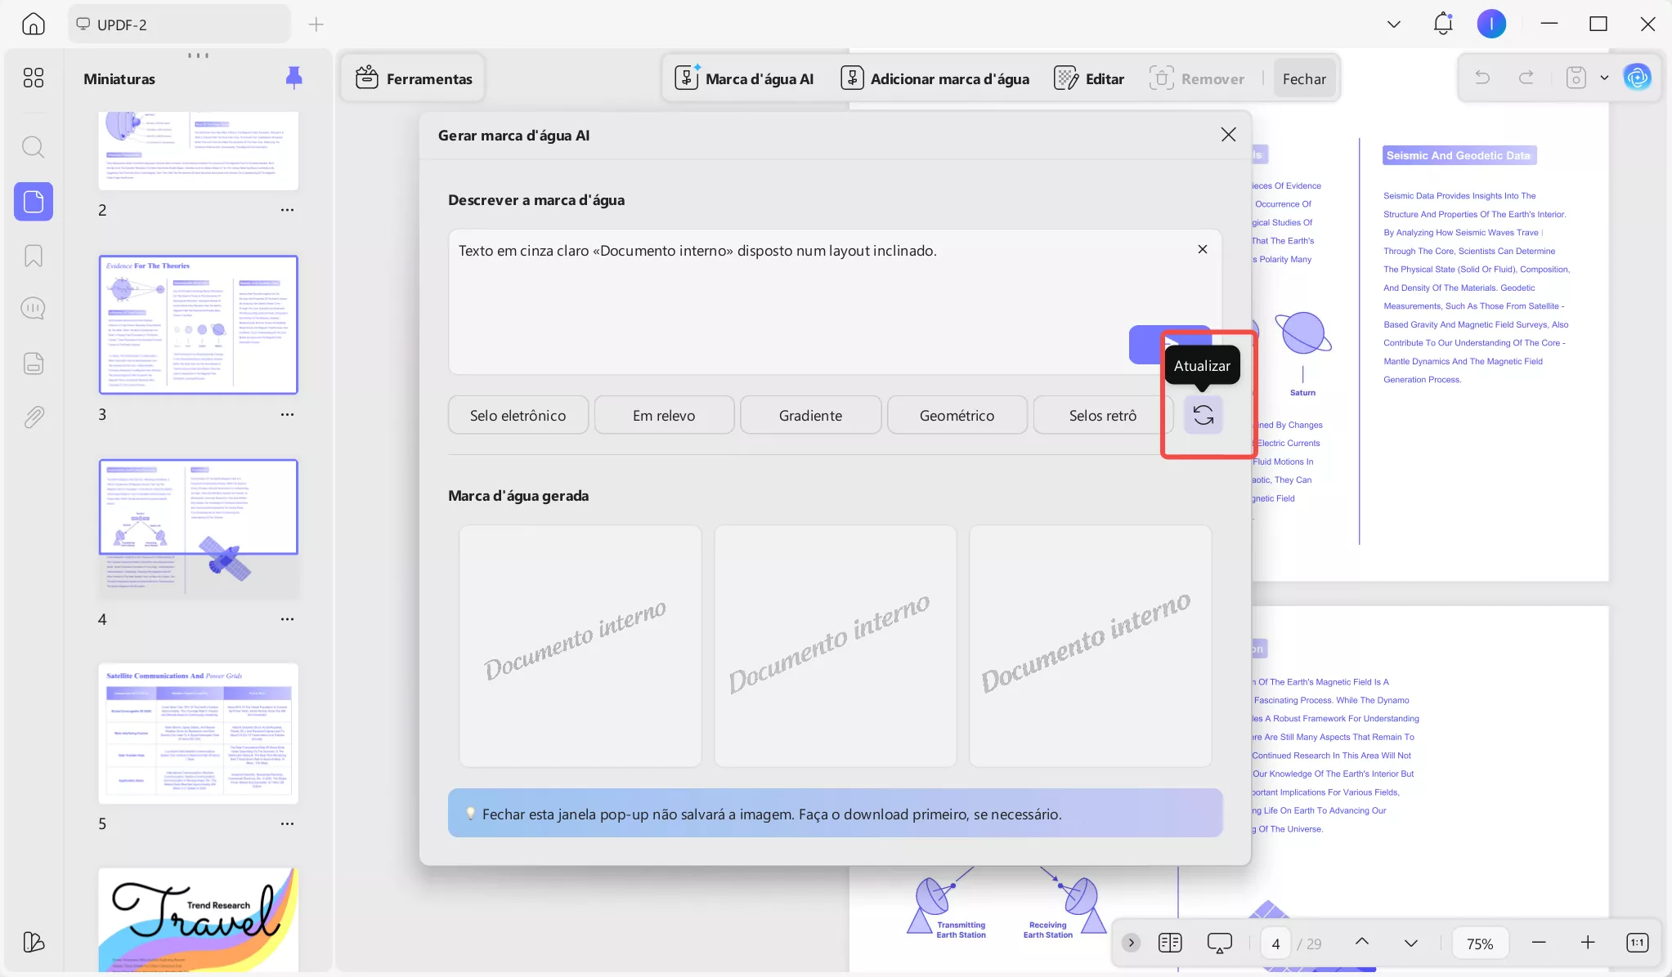Open the UPDF AI assistant icon

coord(1637,78)
